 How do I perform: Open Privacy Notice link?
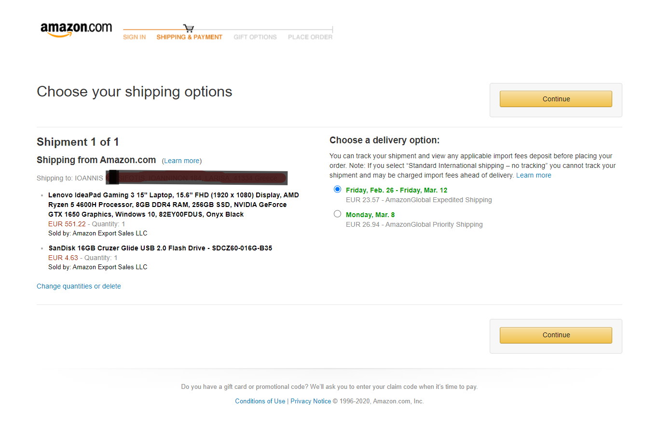(311, 401)
